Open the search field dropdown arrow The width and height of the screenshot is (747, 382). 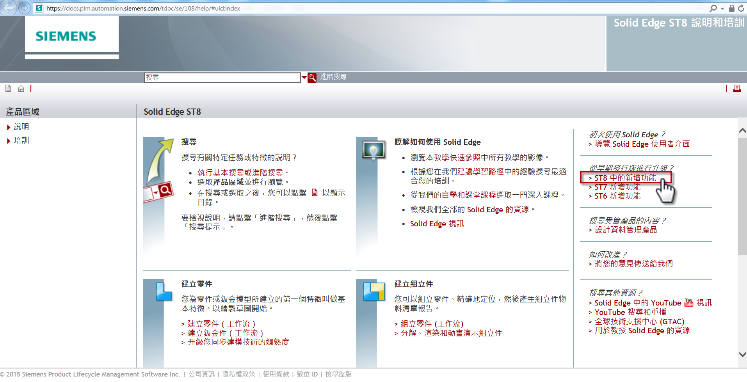304,78
